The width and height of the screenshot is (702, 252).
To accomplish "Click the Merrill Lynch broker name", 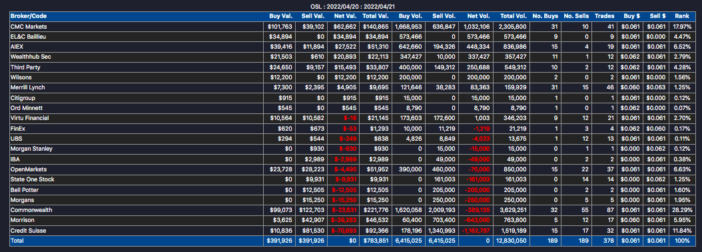I will [27, 87].
